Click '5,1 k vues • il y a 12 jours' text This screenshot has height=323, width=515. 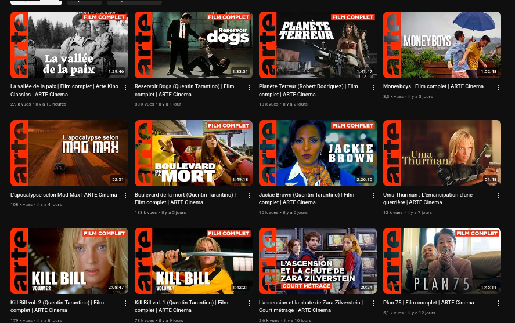click(409, 313)
